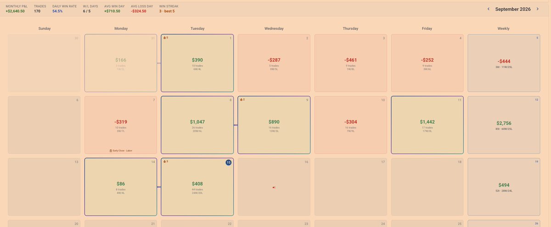Open the Monday -$319 day cell
This screenshot has width=551, height=227.
(121, 125)
